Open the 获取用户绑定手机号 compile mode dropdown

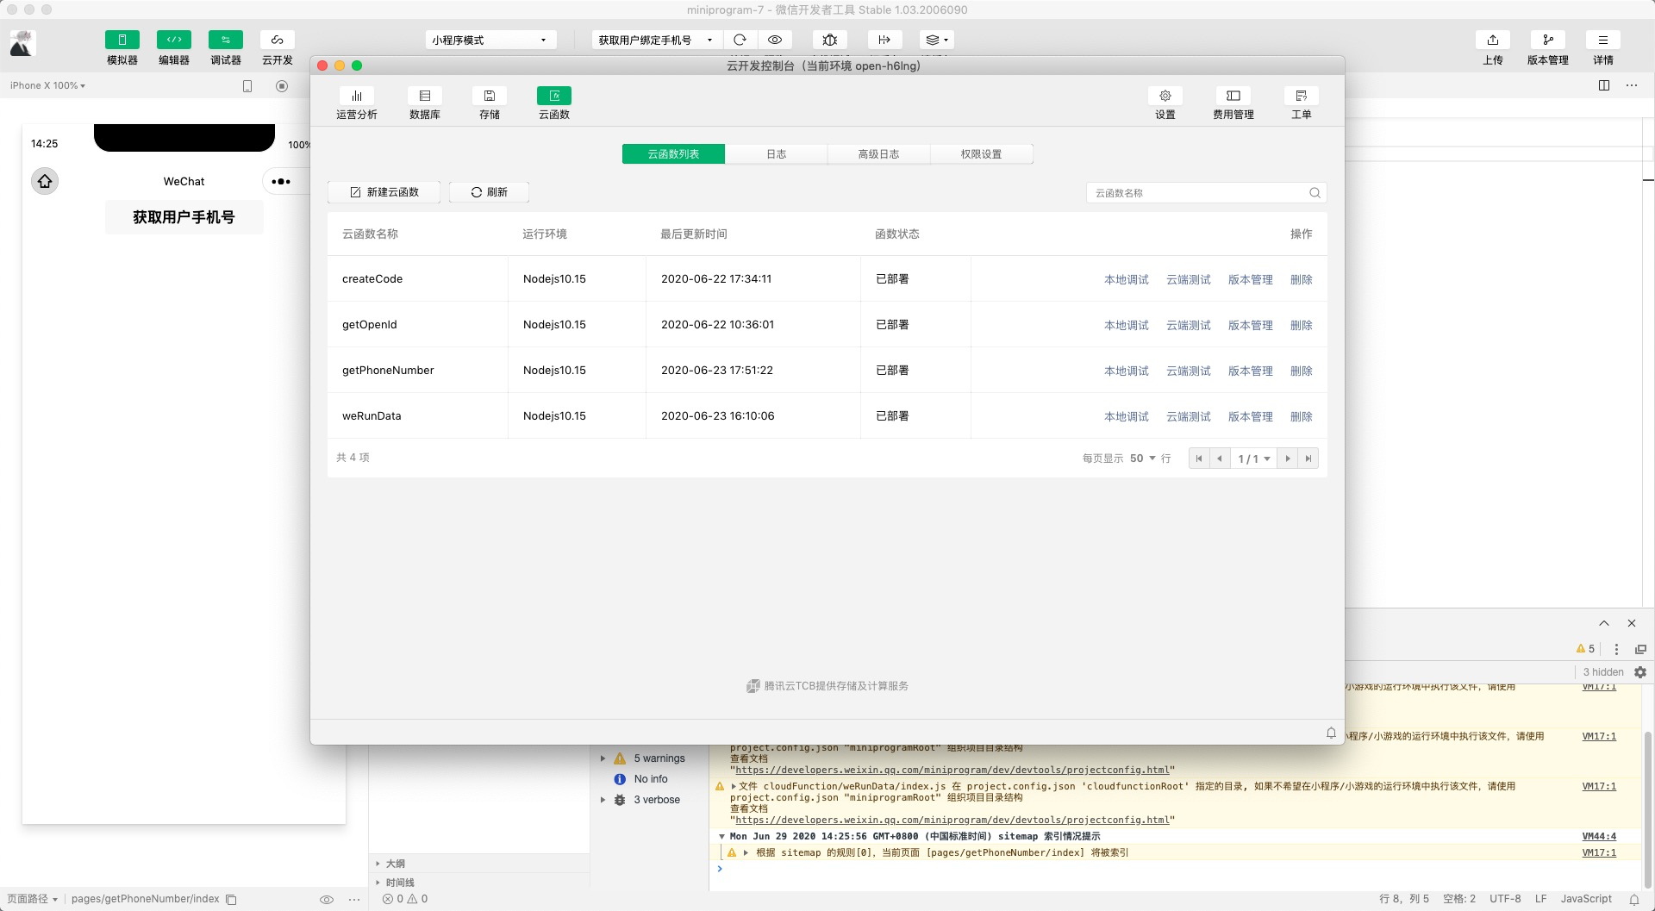click(x=656, y=40)
